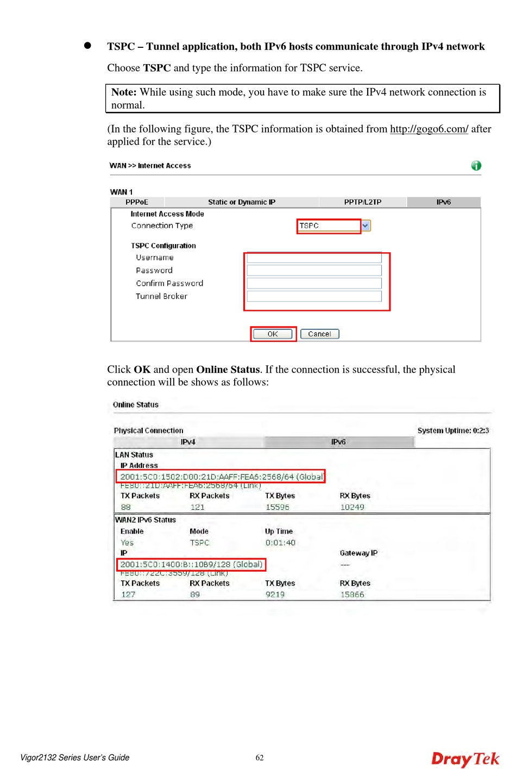Image resolution: width=516 pixels, height=769 pixels.
Task: Switch to IPv6 tab in Online Status
Action: click(x=339, y=442)
